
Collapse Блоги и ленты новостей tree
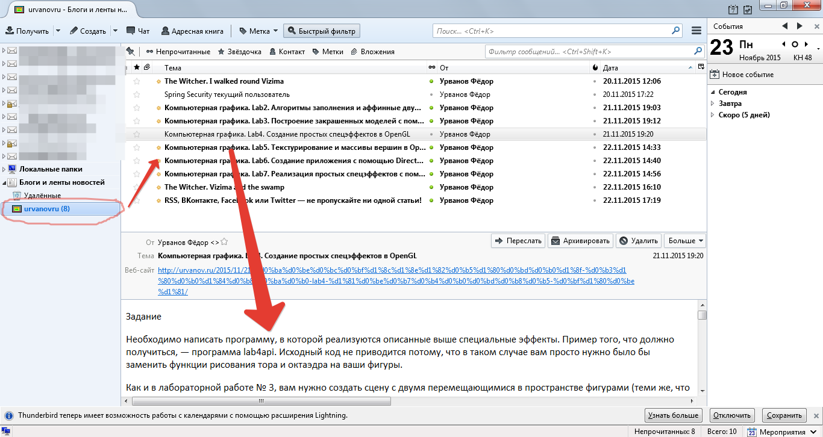click(x=4, y=182)
